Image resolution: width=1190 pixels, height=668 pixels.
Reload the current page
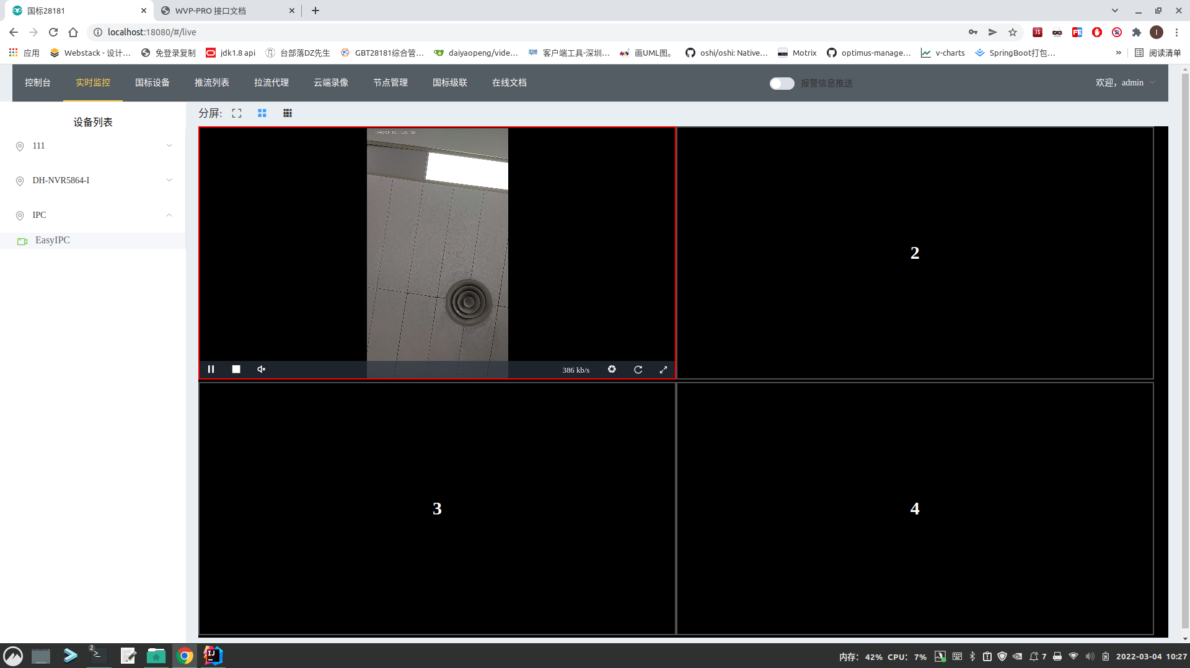coord(53,32)
